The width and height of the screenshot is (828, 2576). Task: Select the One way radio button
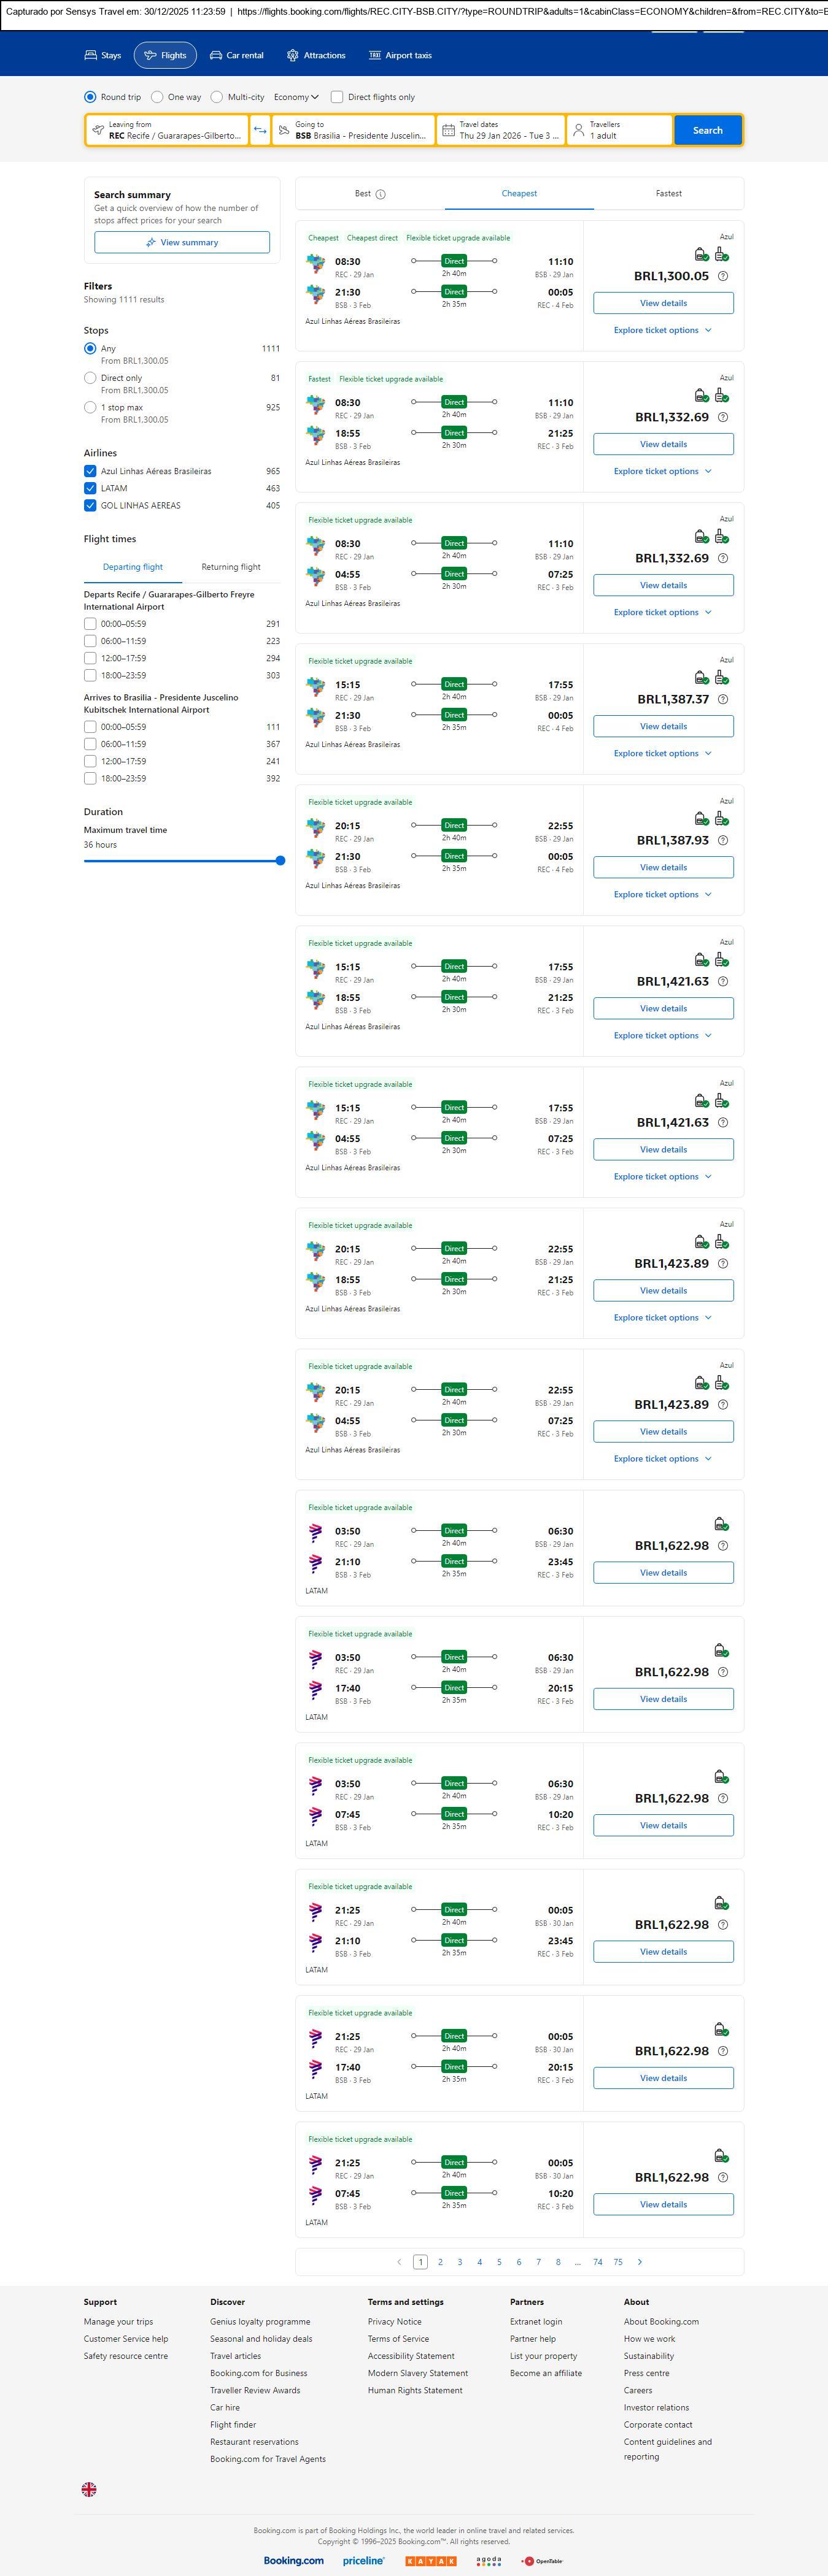point(157,97)
